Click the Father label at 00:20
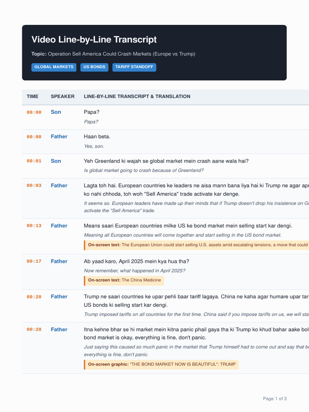Viewport: 309px width, 412px height. (59, 297)
